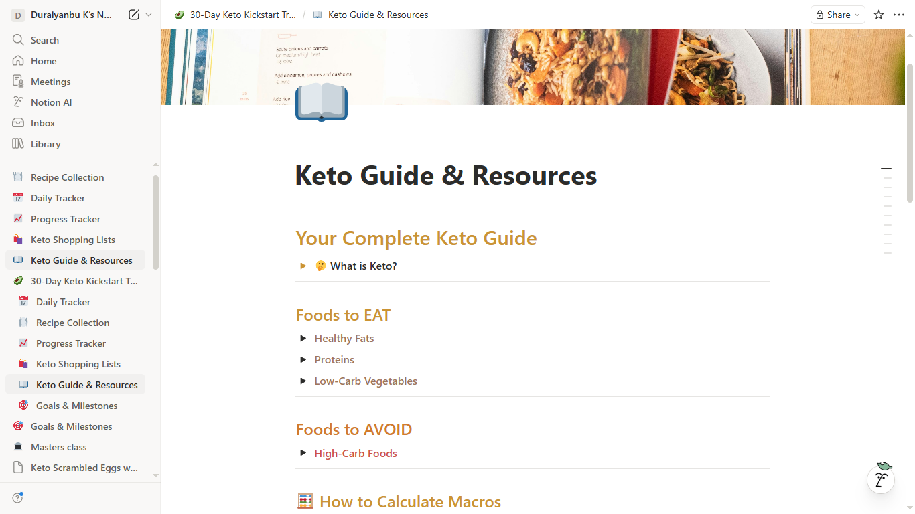Screen dimensions: 915x514
Task: Open the workspace switcher dropdown chevron
Action: click(x=149, y=15)
